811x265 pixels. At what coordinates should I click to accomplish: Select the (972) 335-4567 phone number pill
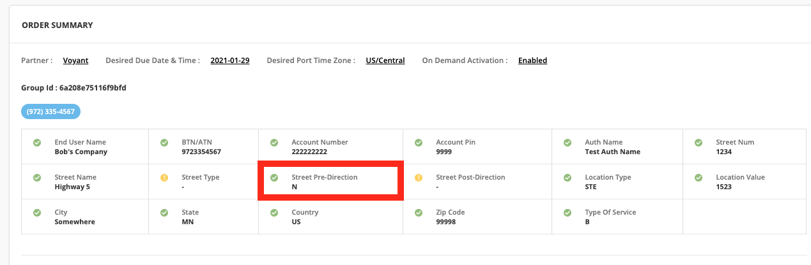(51, 111)
